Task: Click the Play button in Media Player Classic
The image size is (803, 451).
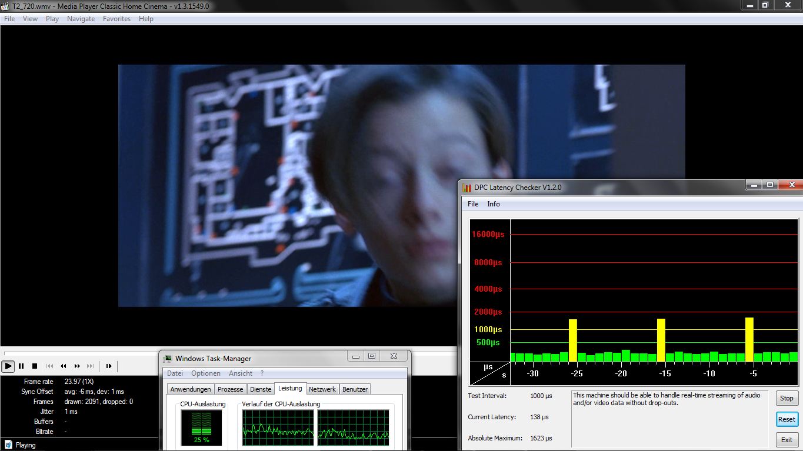Action: [8, 366]
